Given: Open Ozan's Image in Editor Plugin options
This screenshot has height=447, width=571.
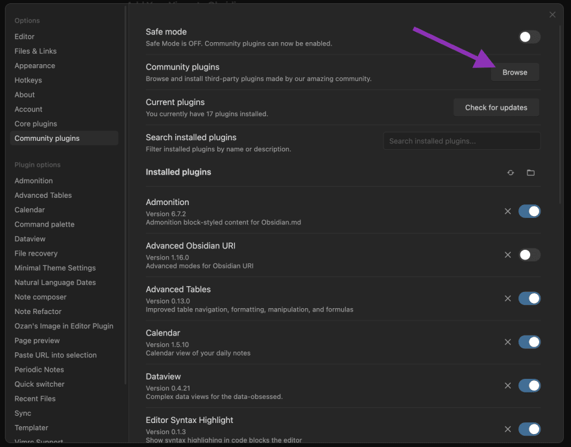Looking at the screenshot, I should point(64,326).
